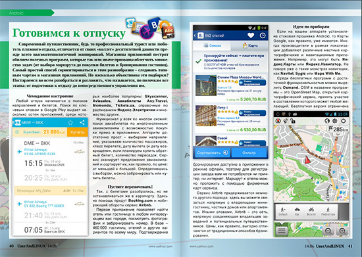Click the Чемоданное настроение subheading

click(50, 96)
